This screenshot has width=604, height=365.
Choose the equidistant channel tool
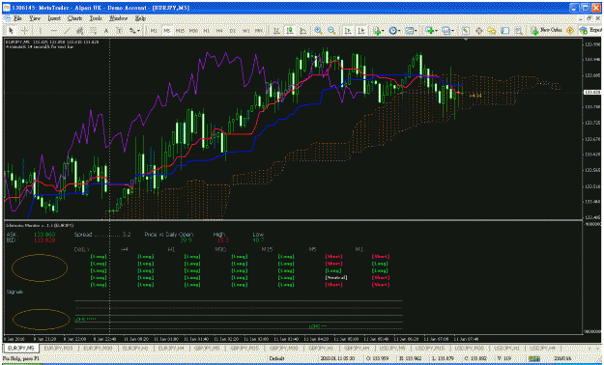[80, 31]
